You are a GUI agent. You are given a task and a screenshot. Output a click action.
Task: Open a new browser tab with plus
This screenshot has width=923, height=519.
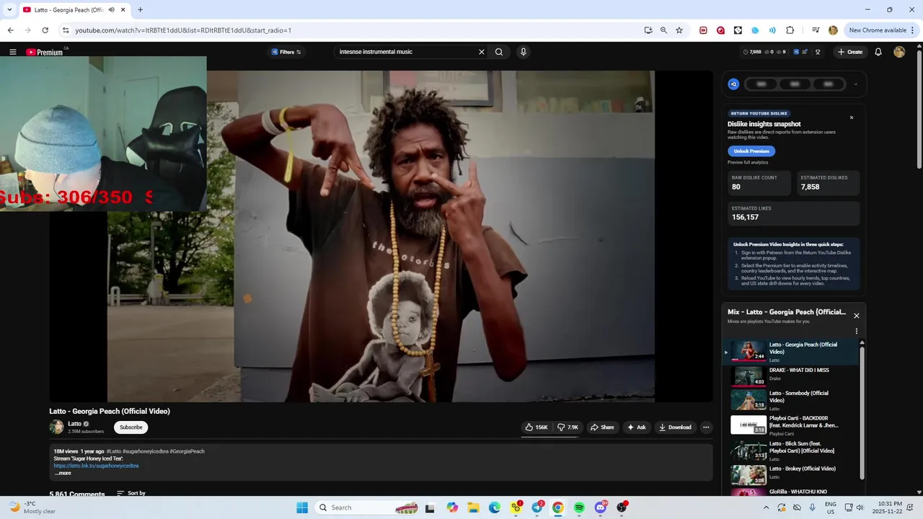[140, 10]
